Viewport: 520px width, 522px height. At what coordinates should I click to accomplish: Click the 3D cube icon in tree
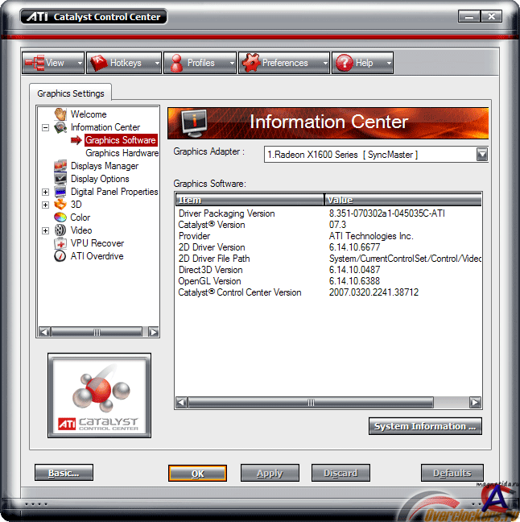(x=60, y=205)
